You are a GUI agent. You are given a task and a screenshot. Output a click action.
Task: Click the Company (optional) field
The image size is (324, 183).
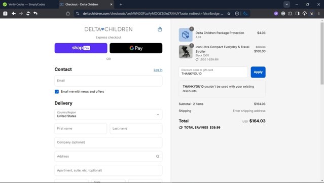click(x=109, y=142)
